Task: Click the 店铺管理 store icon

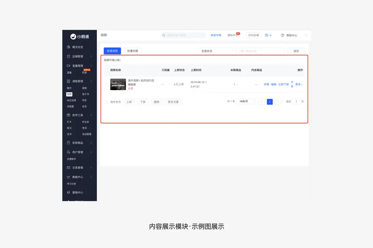Action: click(68, 56)
